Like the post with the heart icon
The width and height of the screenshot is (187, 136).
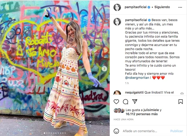click(x=116, y=102)
